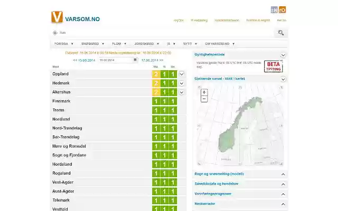Zoom in on the map with plus
This screenshot has height=211, width=338.
pyautogui.click(x=204, y=92)
